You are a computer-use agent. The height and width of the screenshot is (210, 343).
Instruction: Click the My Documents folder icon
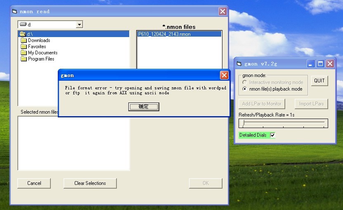tap(24, 53)
